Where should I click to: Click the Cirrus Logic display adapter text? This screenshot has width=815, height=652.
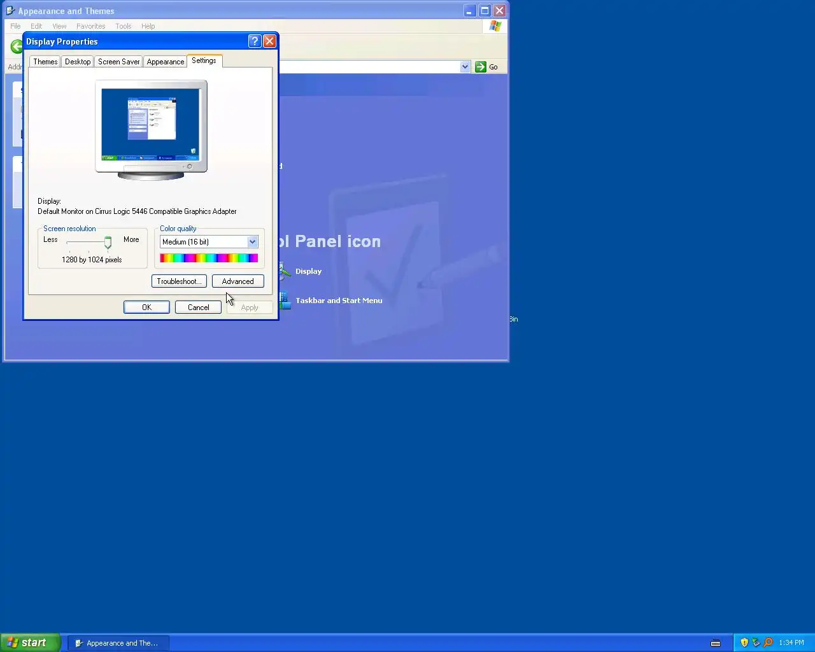[x=137, y=211]
